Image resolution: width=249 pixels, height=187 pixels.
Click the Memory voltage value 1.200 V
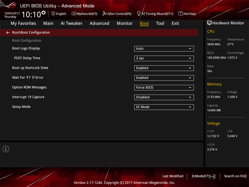(x=232, y=97)
